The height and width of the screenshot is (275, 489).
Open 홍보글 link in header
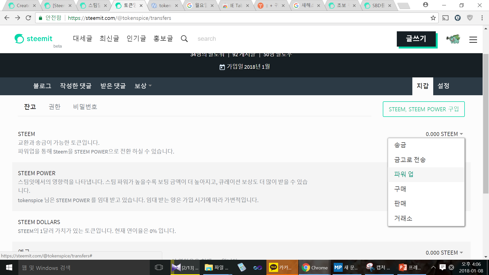pyautogui.click(x=163, y=39)
